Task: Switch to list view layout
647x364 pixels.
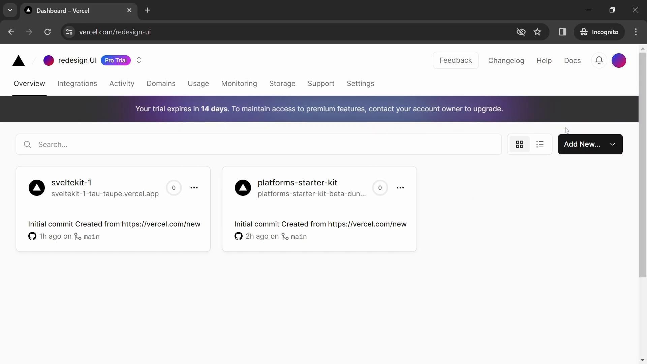Action: [x=540, y=144]
